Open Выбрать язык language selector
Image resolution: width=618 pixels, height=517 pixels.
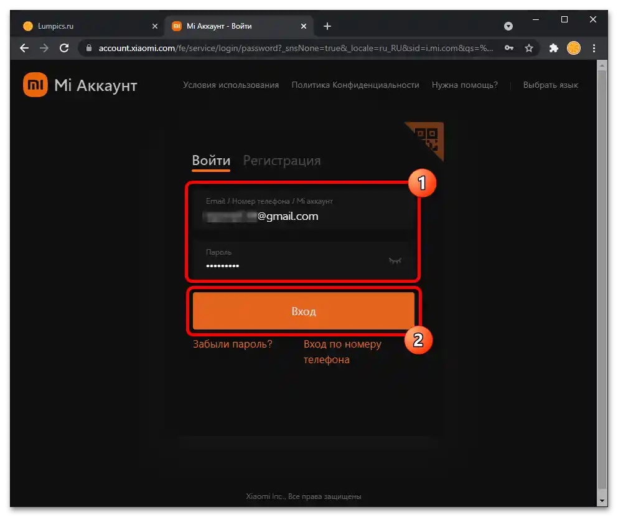pos(551,85)
